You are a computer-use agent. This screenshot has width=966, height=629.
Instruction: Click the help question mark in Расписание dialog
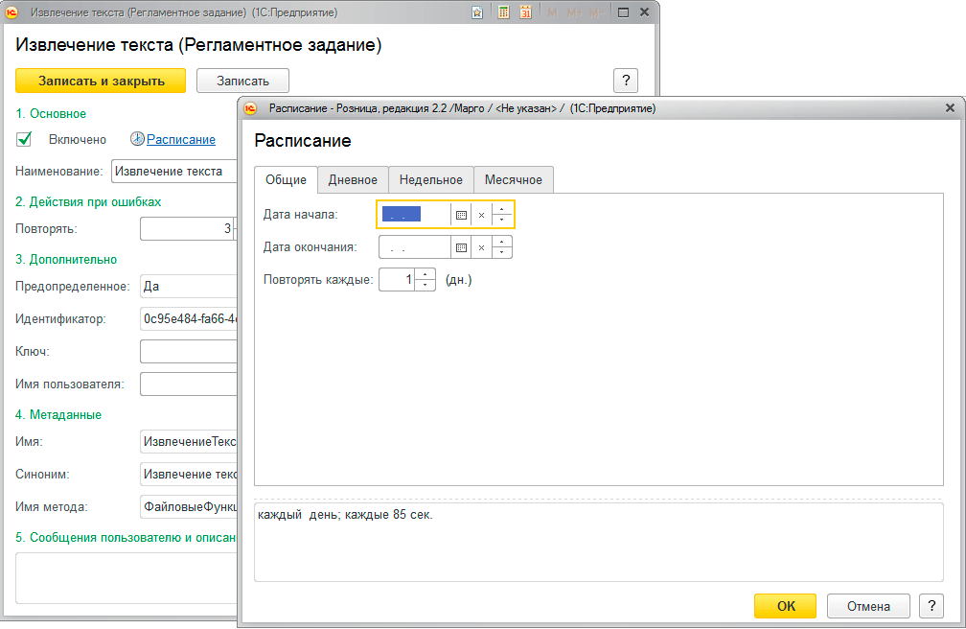pos(931,605)
